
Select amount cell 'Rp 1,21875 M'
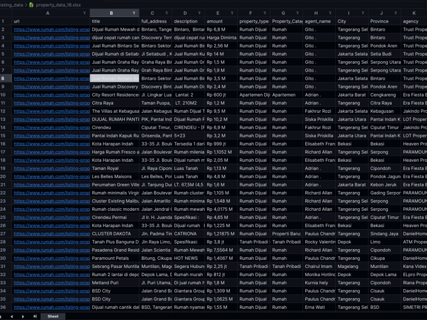pyautogui.click(x=221, y=233)
